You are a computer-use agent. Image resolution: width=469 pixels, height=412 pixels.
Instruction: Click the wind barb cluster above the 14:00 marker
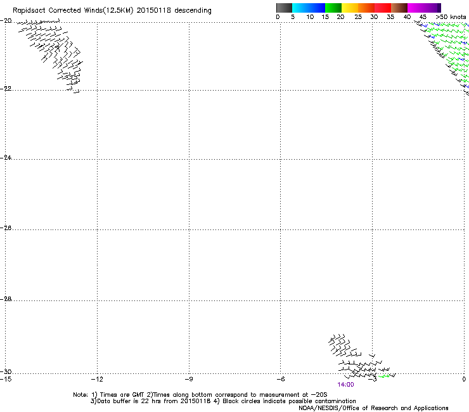(361, 357)
